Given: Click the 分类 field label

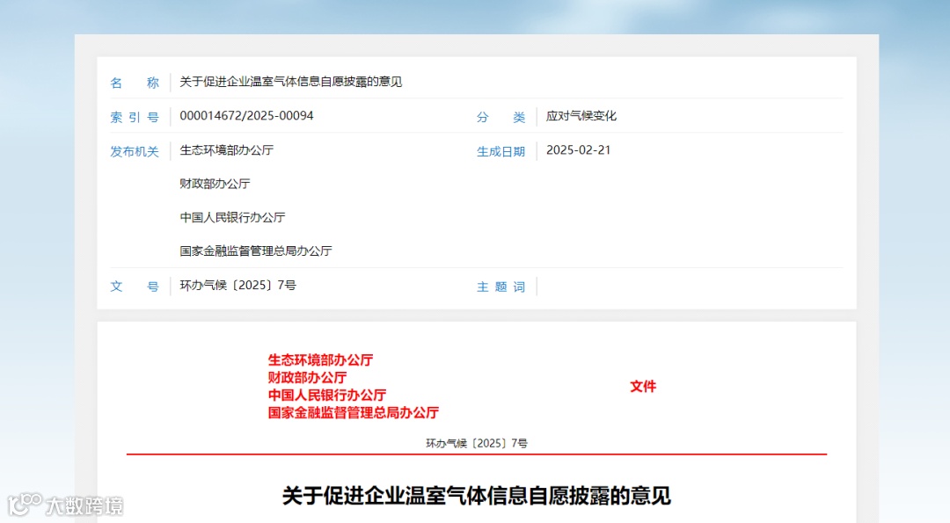Looking at the screenshot, I should [x=501, y=118].
